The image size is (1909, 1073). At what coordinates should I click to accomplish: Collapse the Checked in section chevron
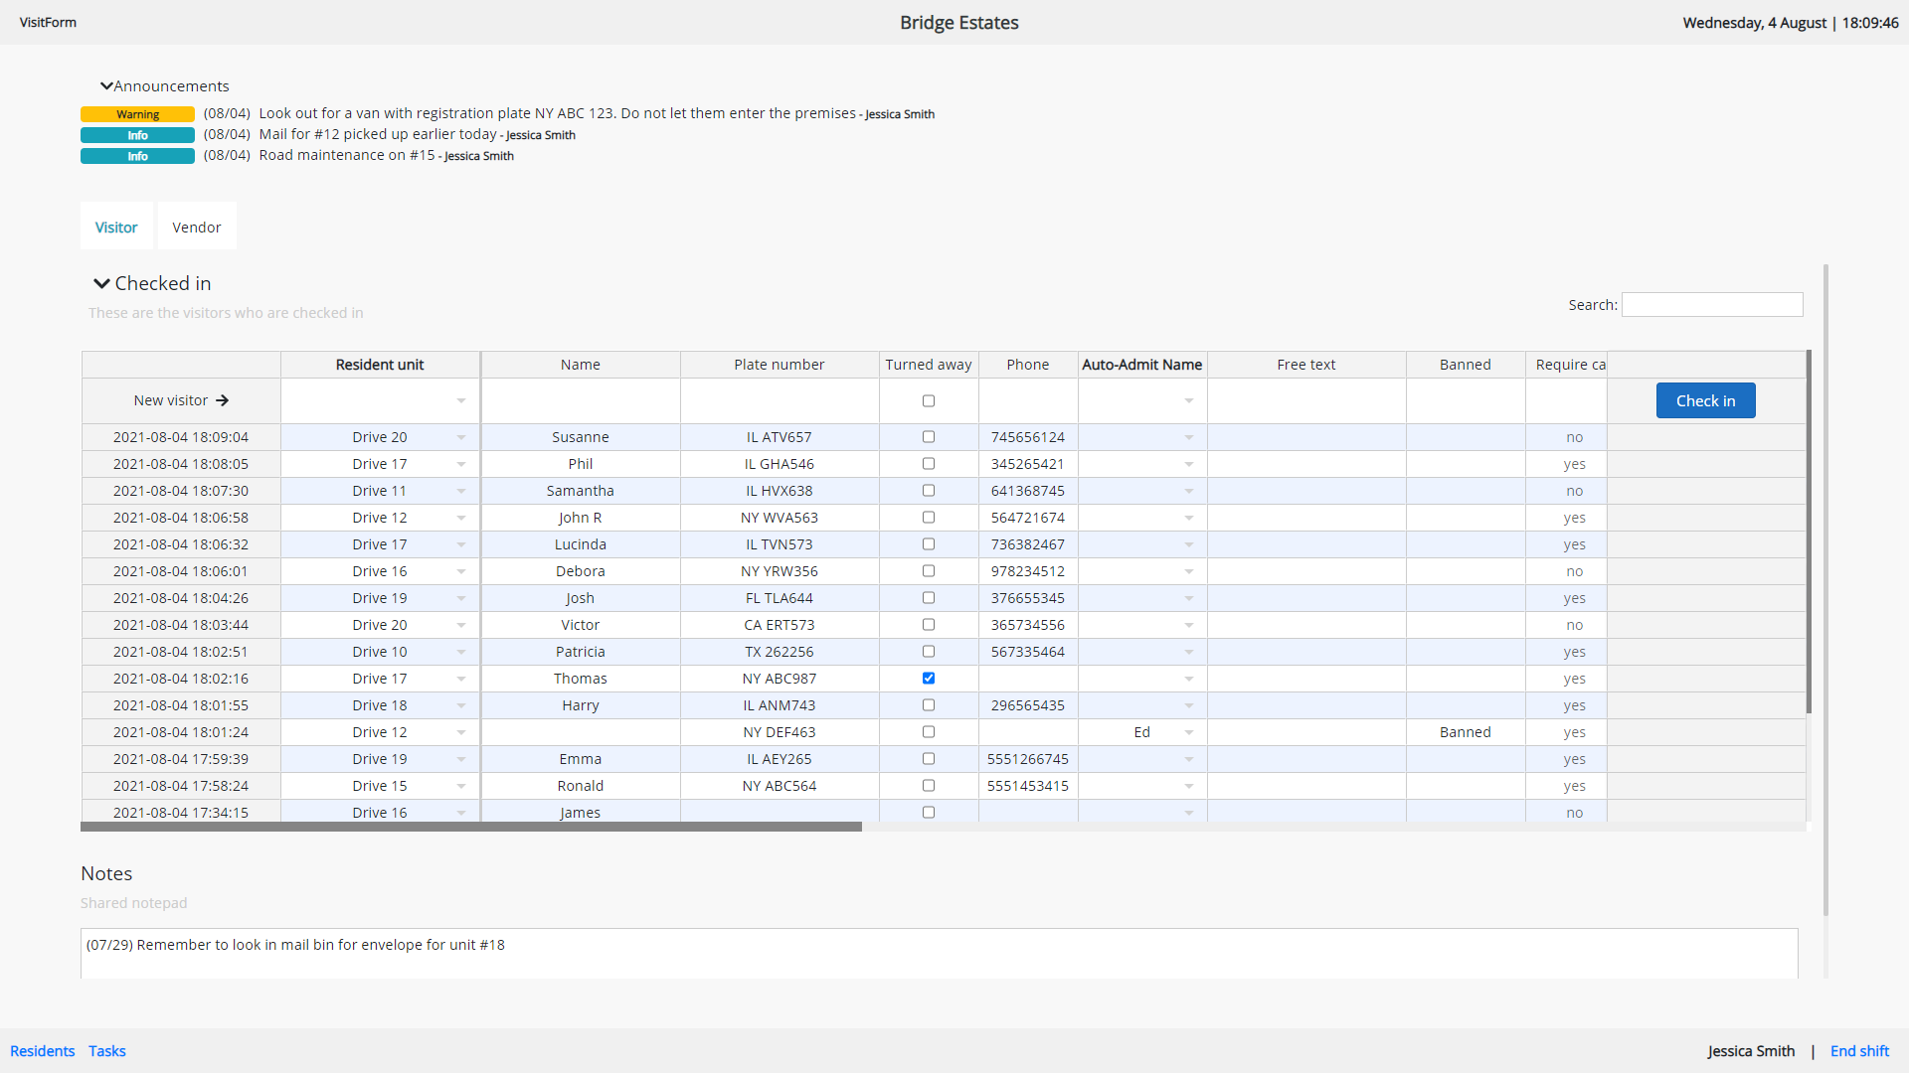click(x=101, y=284)
